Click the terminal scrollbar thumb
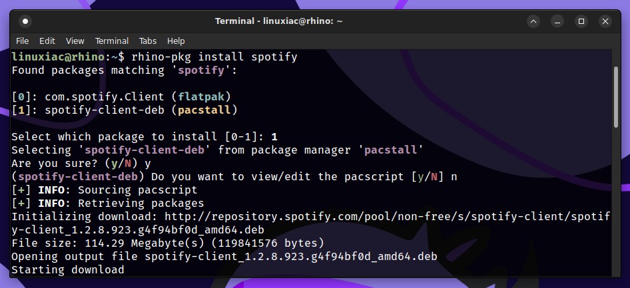Screen dimensions: 630x288 616,98
